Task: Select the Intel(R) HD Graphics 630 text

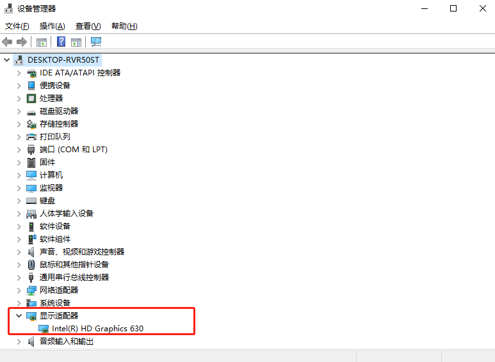Action: tap(97, 329)
